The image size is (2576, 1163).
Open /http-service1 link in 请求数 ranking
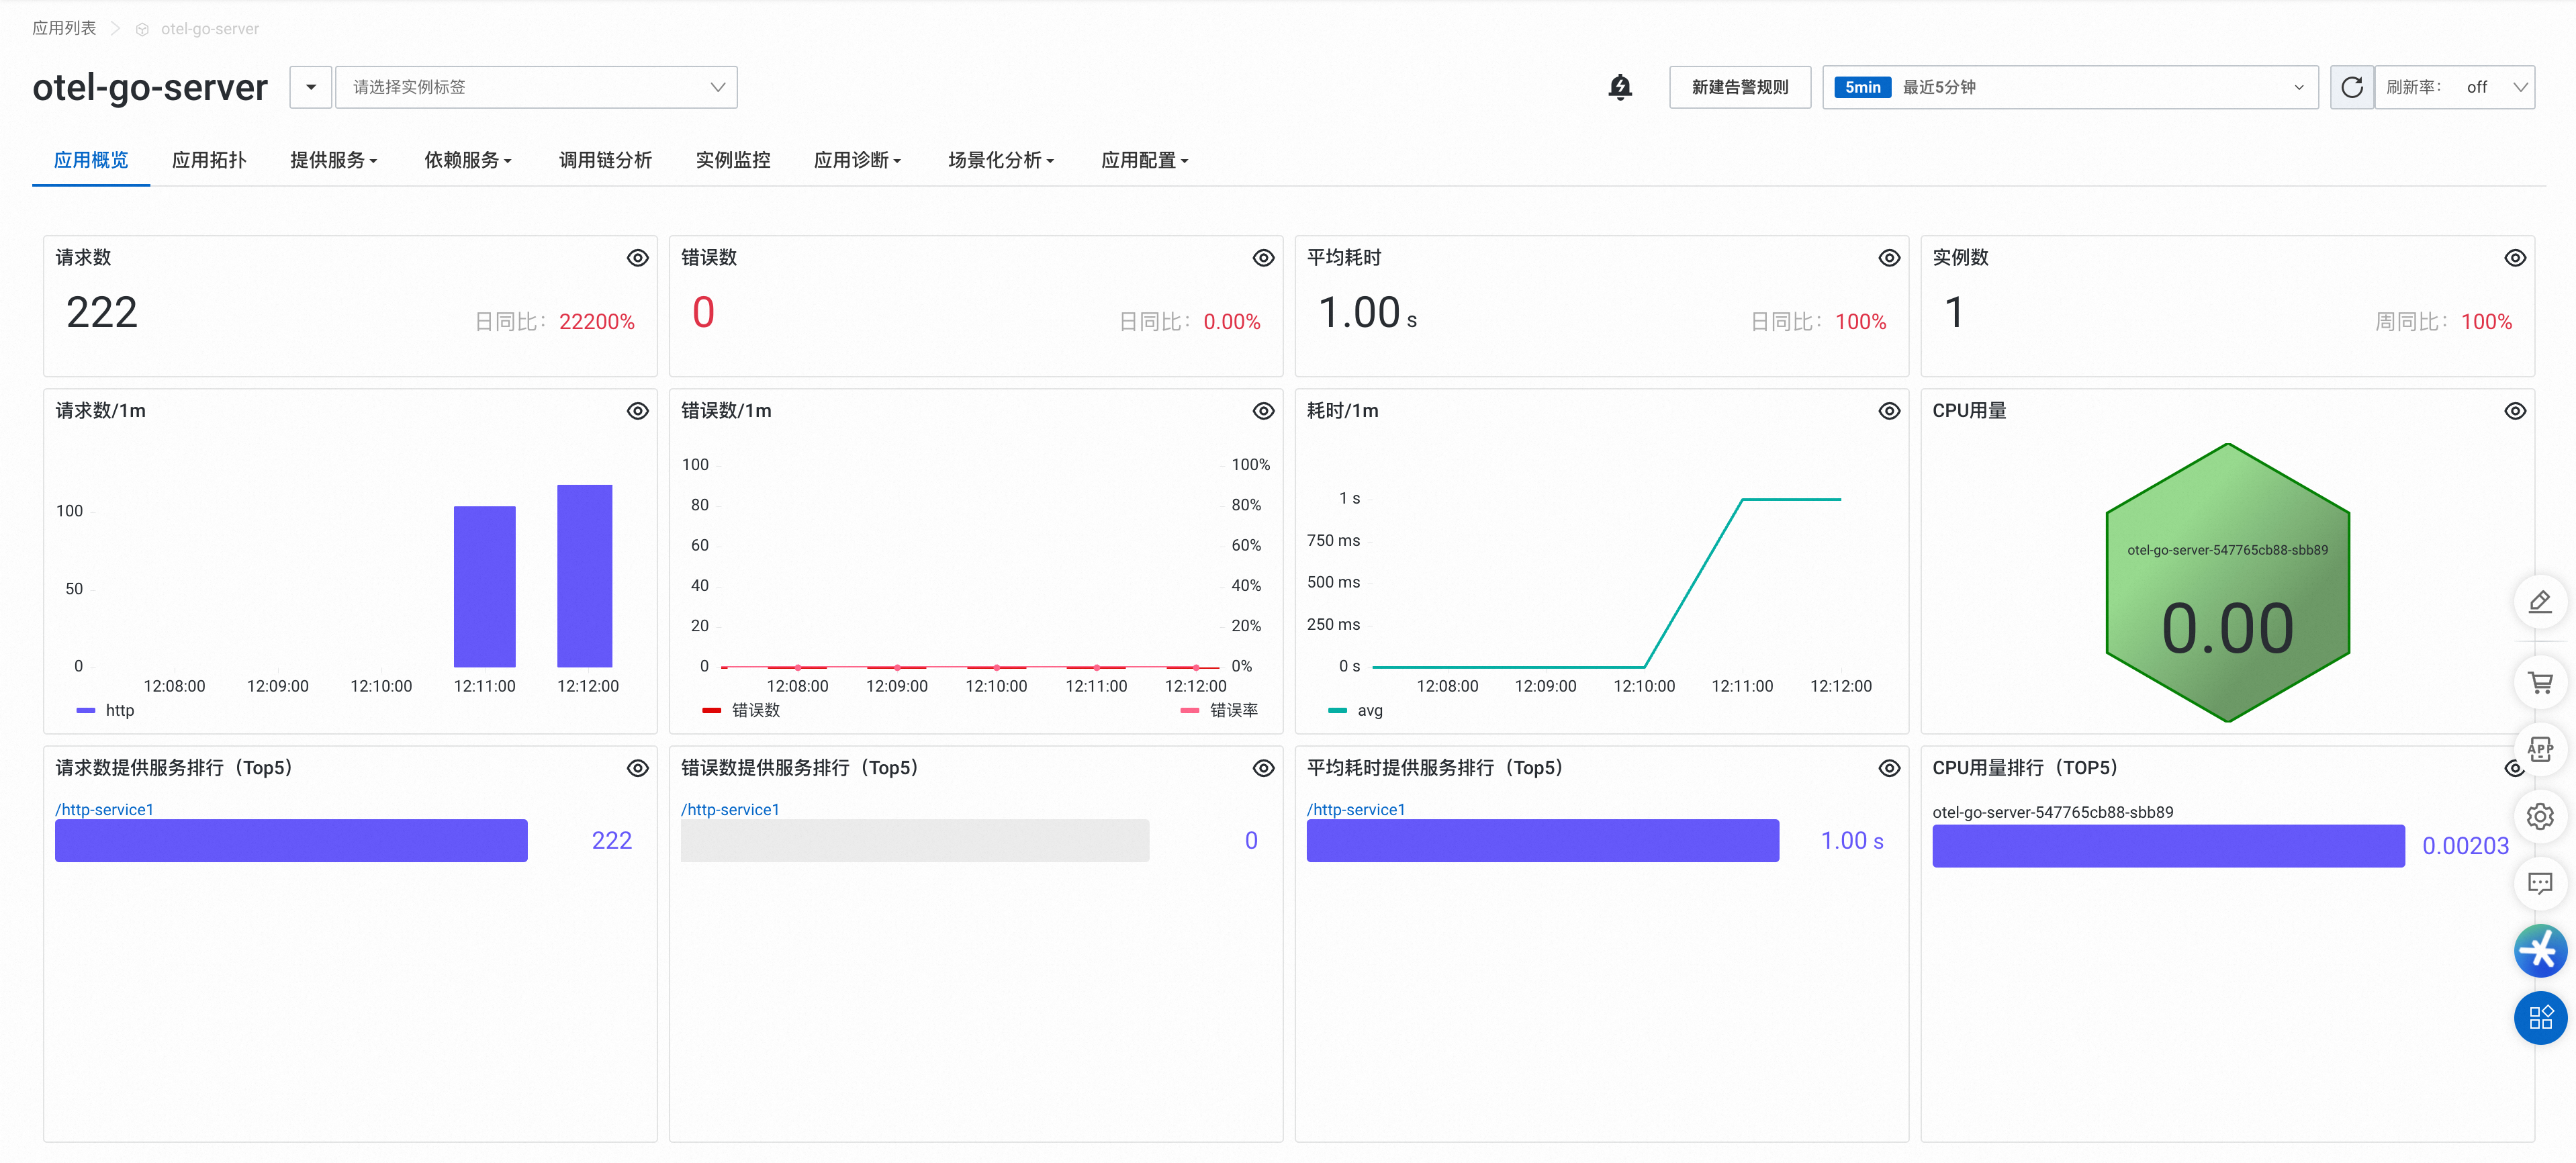[105, 809]
